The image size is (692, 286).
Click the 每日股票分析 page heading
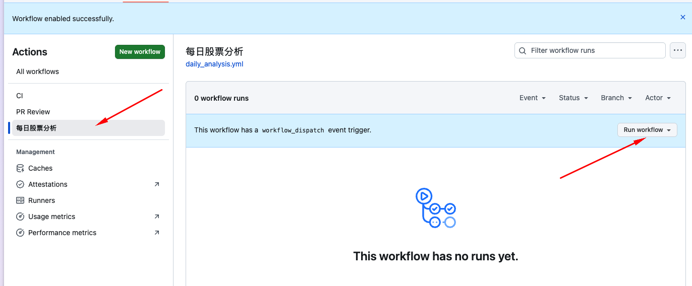tap(214, 51)
